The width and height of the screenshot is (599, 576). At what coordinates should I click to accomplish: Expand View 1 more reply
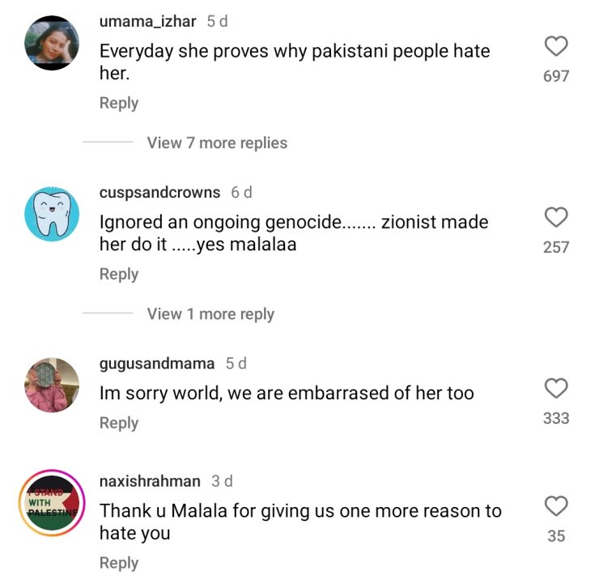210,314
